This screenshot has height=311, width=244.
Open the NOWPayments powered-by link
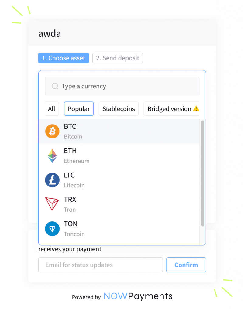(x=138, y=296)
